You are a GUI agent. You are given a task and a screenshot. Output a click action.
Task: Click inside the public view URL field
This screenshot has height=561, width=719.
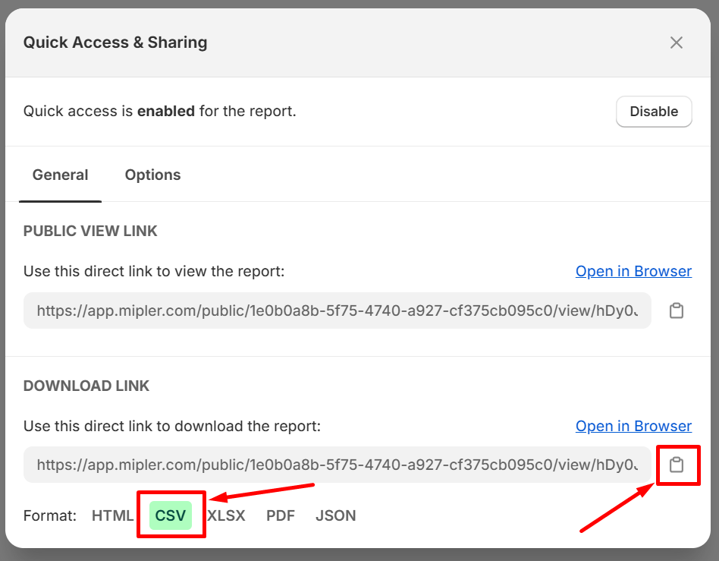(x=337, y=311)
